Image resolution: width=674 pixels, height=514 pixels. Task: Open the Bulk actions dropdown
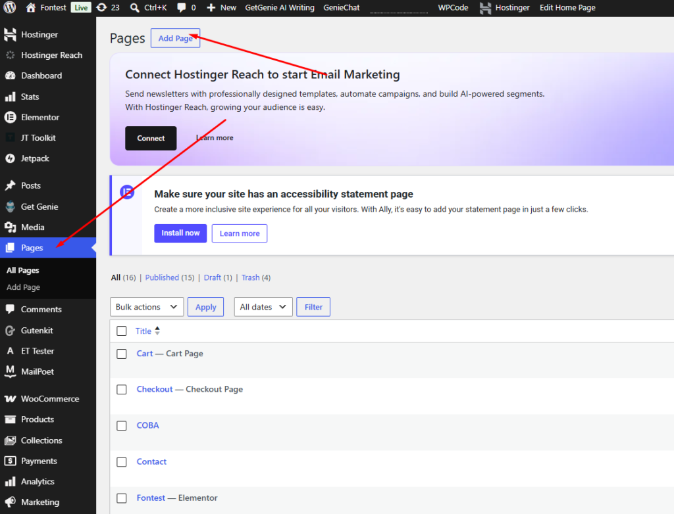click(147, 307)
